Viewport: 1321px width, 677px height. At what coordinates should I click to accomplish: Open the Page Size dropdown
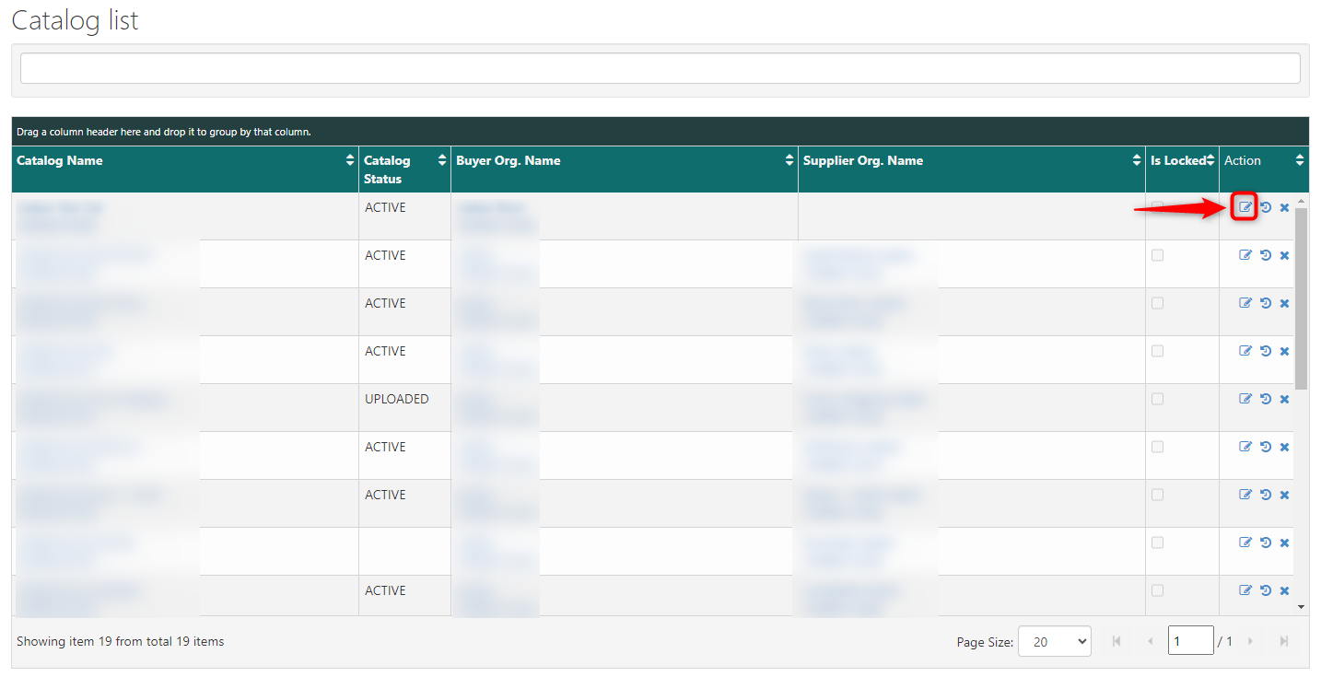tap(1054, 641)
